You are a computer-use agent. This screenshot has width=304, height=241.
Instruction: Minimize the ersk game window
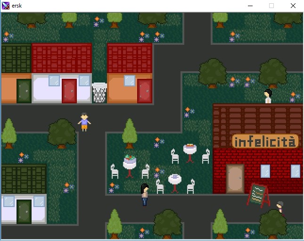click(x=250, y=6)
